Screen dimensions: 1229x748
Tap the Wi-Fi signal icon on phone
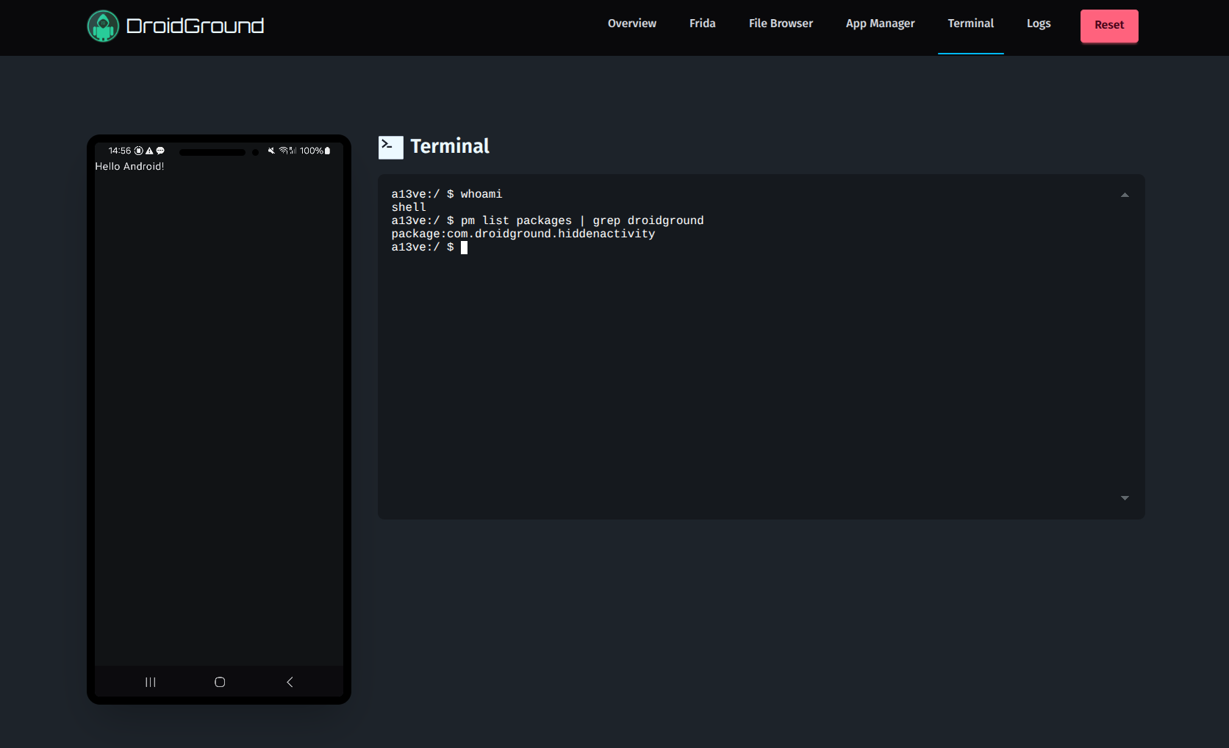click(x=284, y=151)
